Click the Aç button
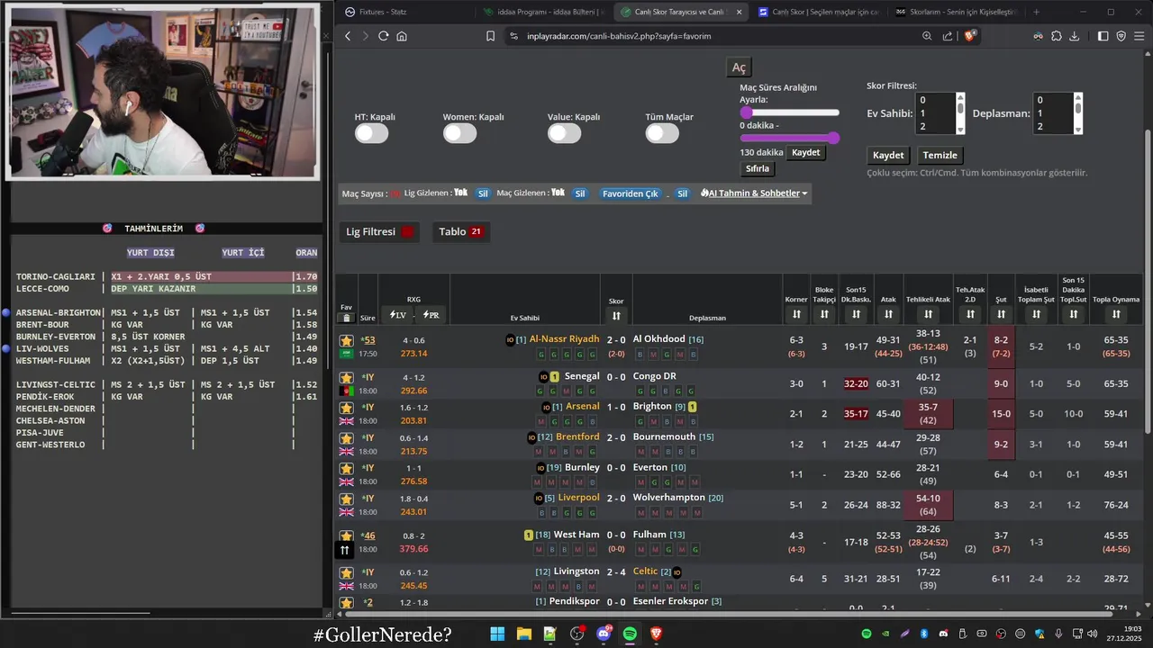Viewport: 1153px width, 648px height. pos(739,68)
